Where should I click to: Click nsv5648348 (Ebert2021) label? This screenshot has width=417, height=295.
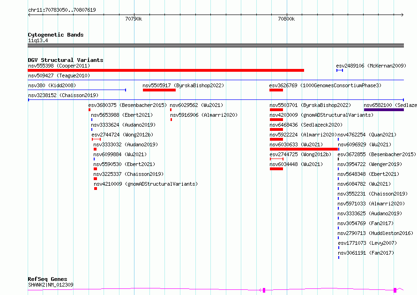pyautogui.click(x=369, y=174)
